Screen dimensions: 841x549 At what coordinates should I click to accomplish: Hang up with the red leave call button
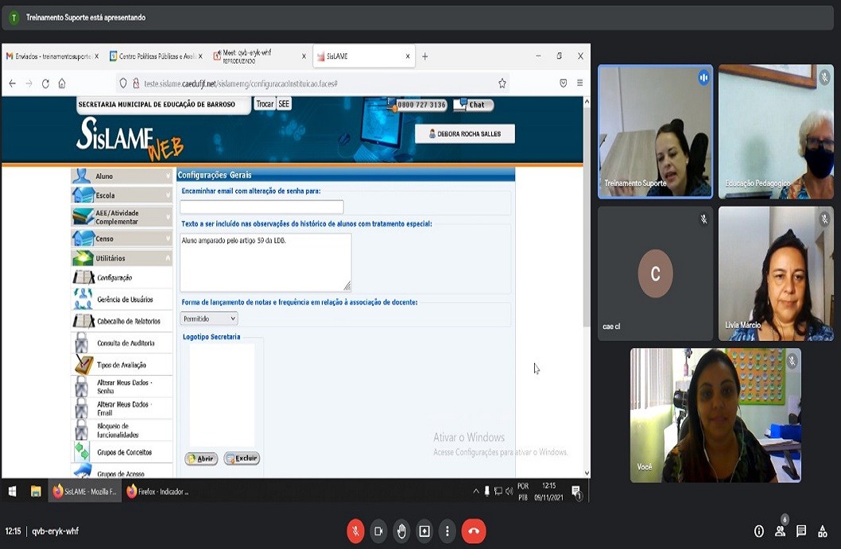[x=474, y=532]
